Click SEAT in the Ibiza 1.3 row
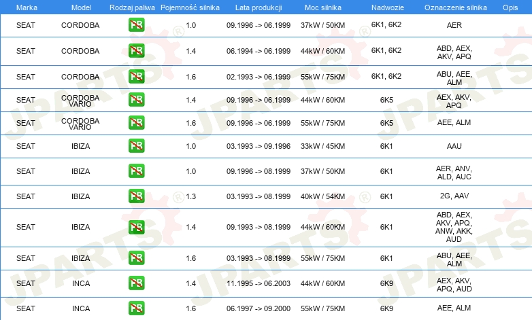This screenshot has width=532, height=320. (25, 196)
